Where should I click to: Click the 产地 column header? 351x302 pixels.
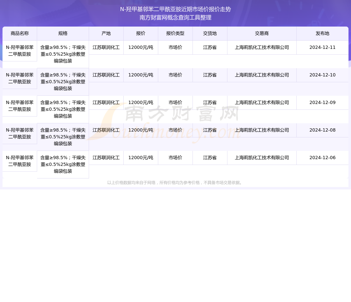106,33
